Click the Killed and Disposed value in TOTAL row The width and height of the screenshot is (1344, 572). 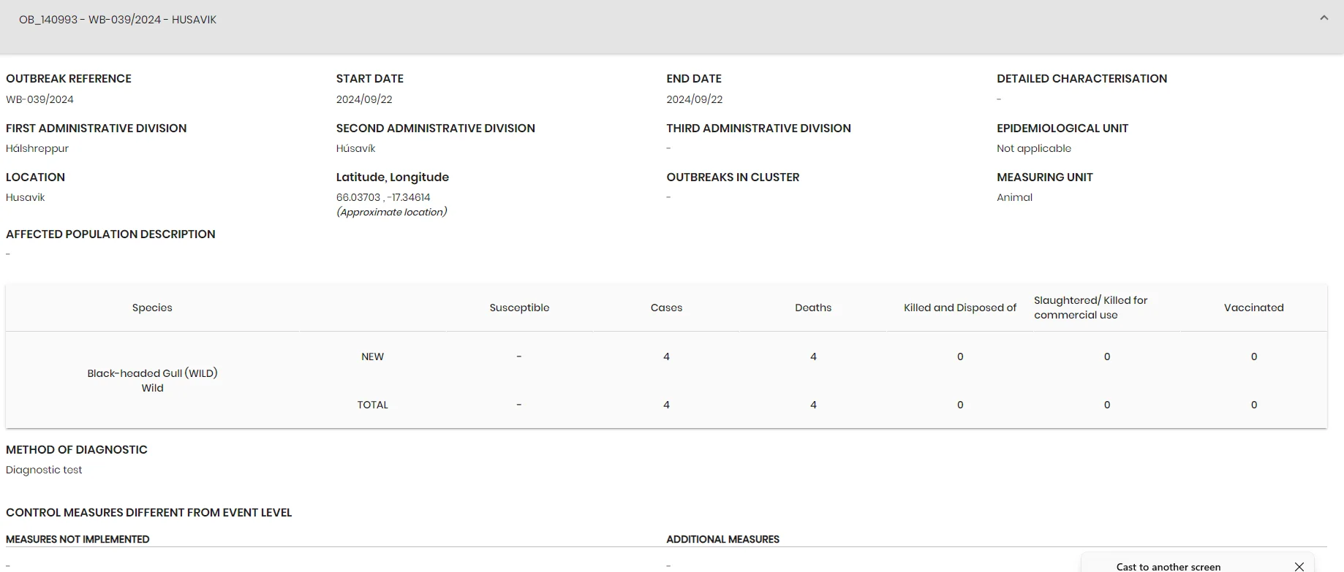960,405
